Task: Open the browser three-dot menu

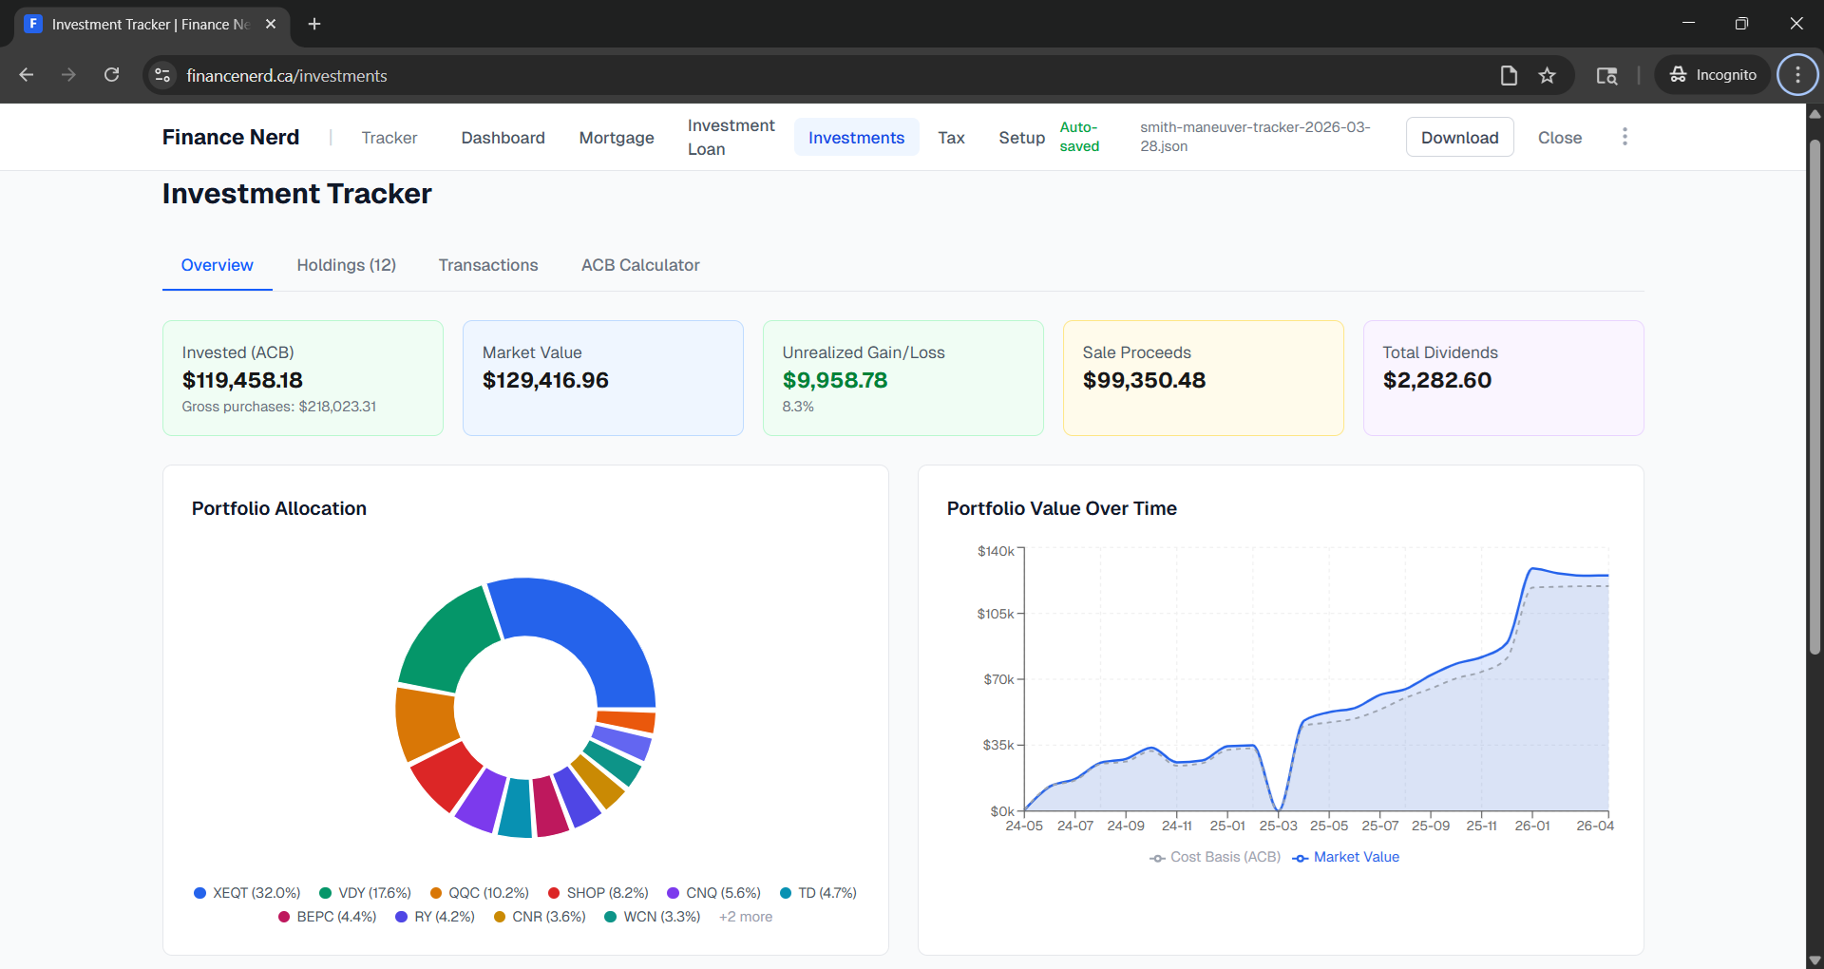Action: (1796, 74)
